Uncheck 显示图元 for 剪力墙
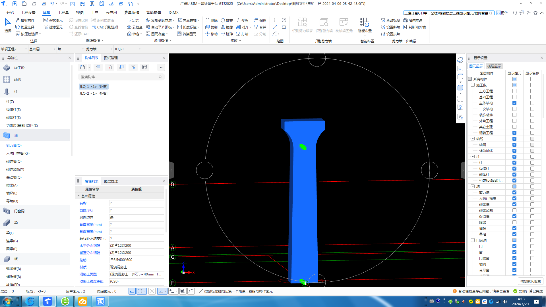546x307 pixels. pos(514,192)
